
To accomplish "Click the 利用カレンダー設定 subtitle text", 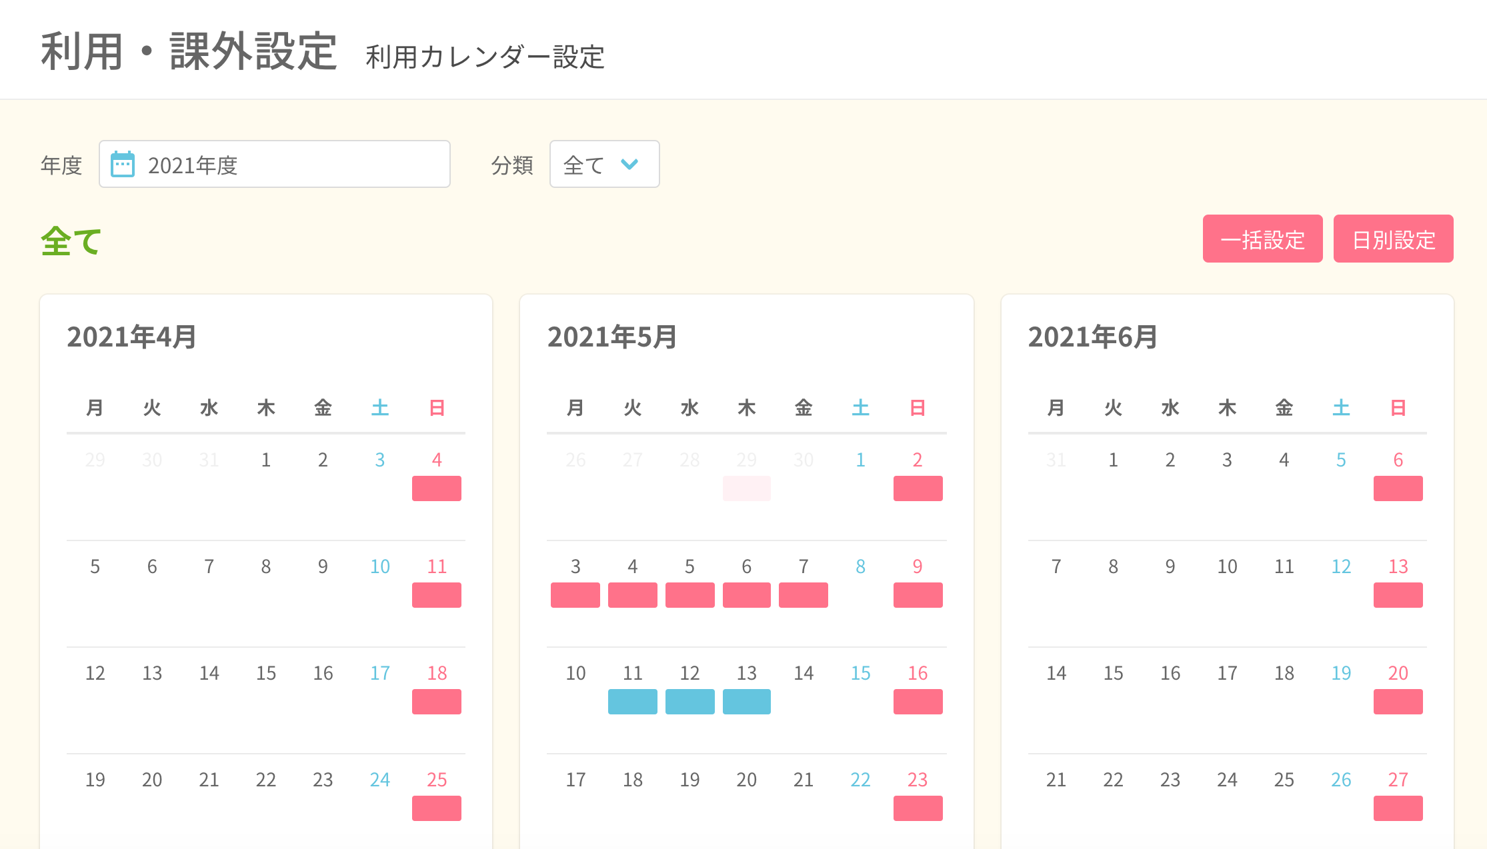I will 485,57.
